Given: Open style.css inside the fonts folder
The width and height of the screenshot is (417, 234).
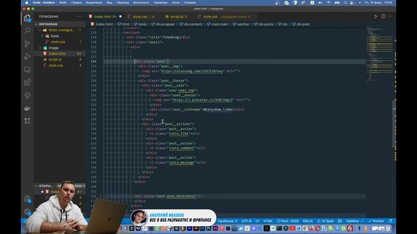Looking at the screenshot, I should [x=59, y=42].
